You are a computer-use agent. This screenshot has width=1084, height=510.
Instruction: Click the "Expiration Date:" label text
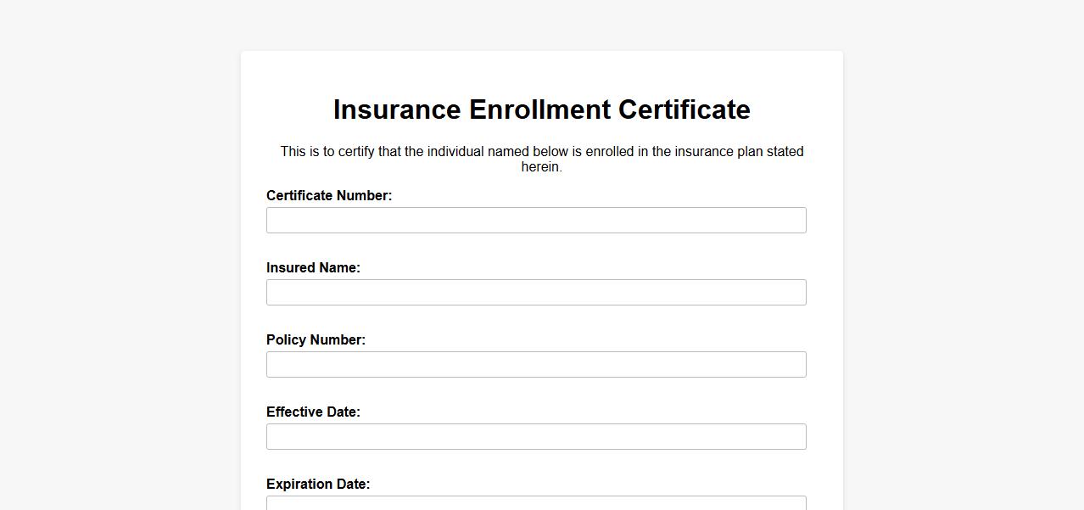318,485
